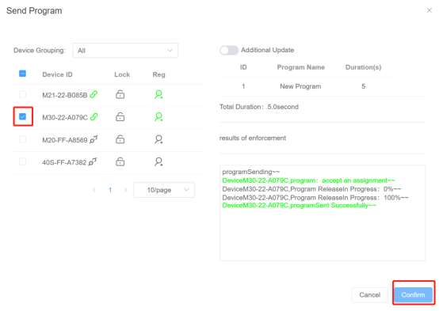Click the ID column header in program table
Viewport: 439px width, 311px height.
pos(243,67)
